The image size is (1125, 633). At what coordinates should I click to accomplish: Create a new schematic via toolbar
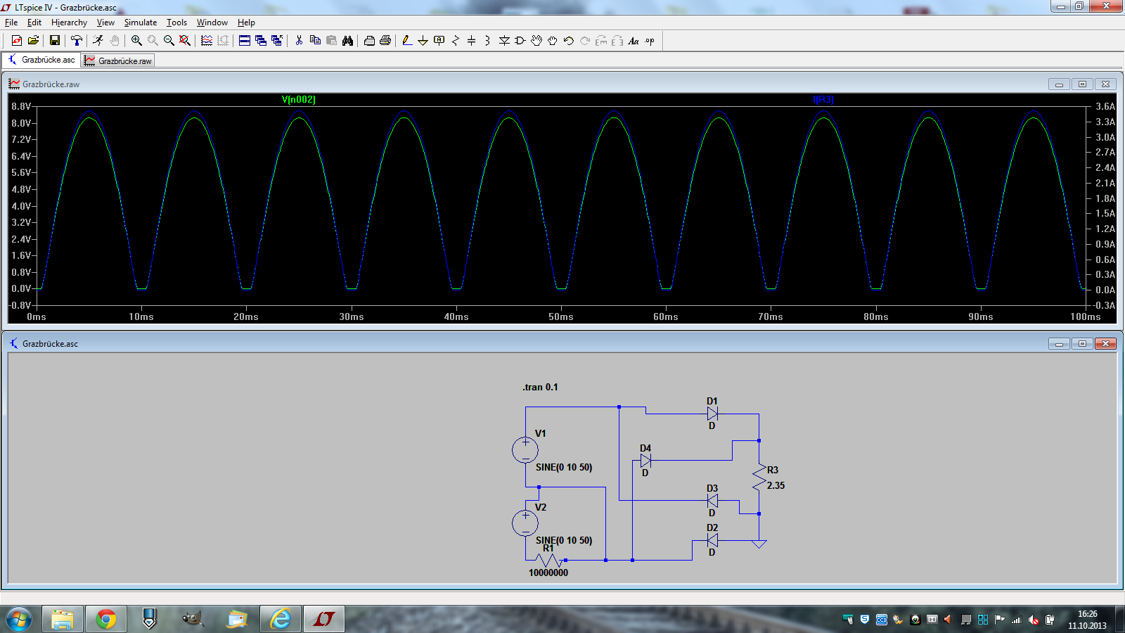point(17,41)
